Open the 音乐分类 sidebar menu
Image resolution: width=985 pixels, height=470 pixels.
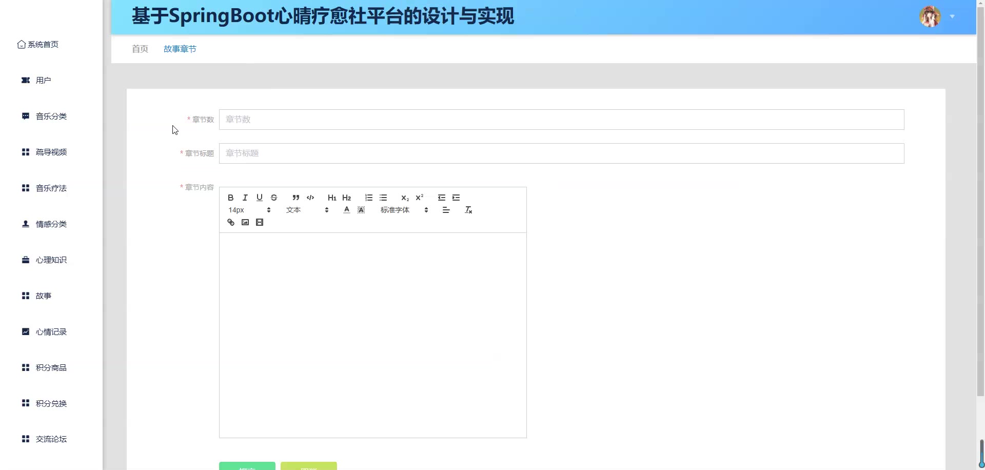[44, 116]
